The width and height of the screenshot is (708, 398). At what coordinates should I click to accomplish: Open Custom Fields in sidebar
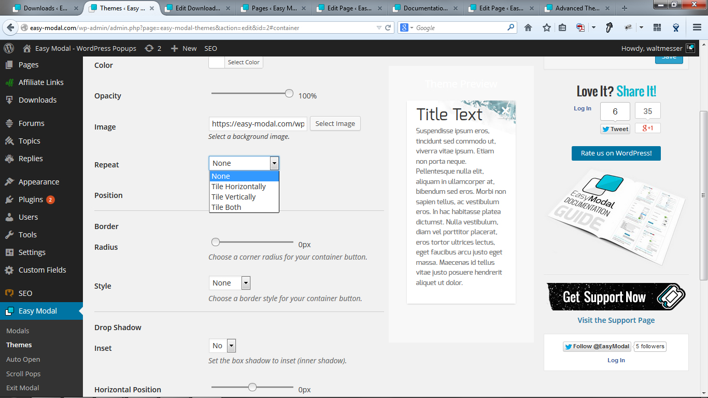pyautogui.click(x=41, y=270)
